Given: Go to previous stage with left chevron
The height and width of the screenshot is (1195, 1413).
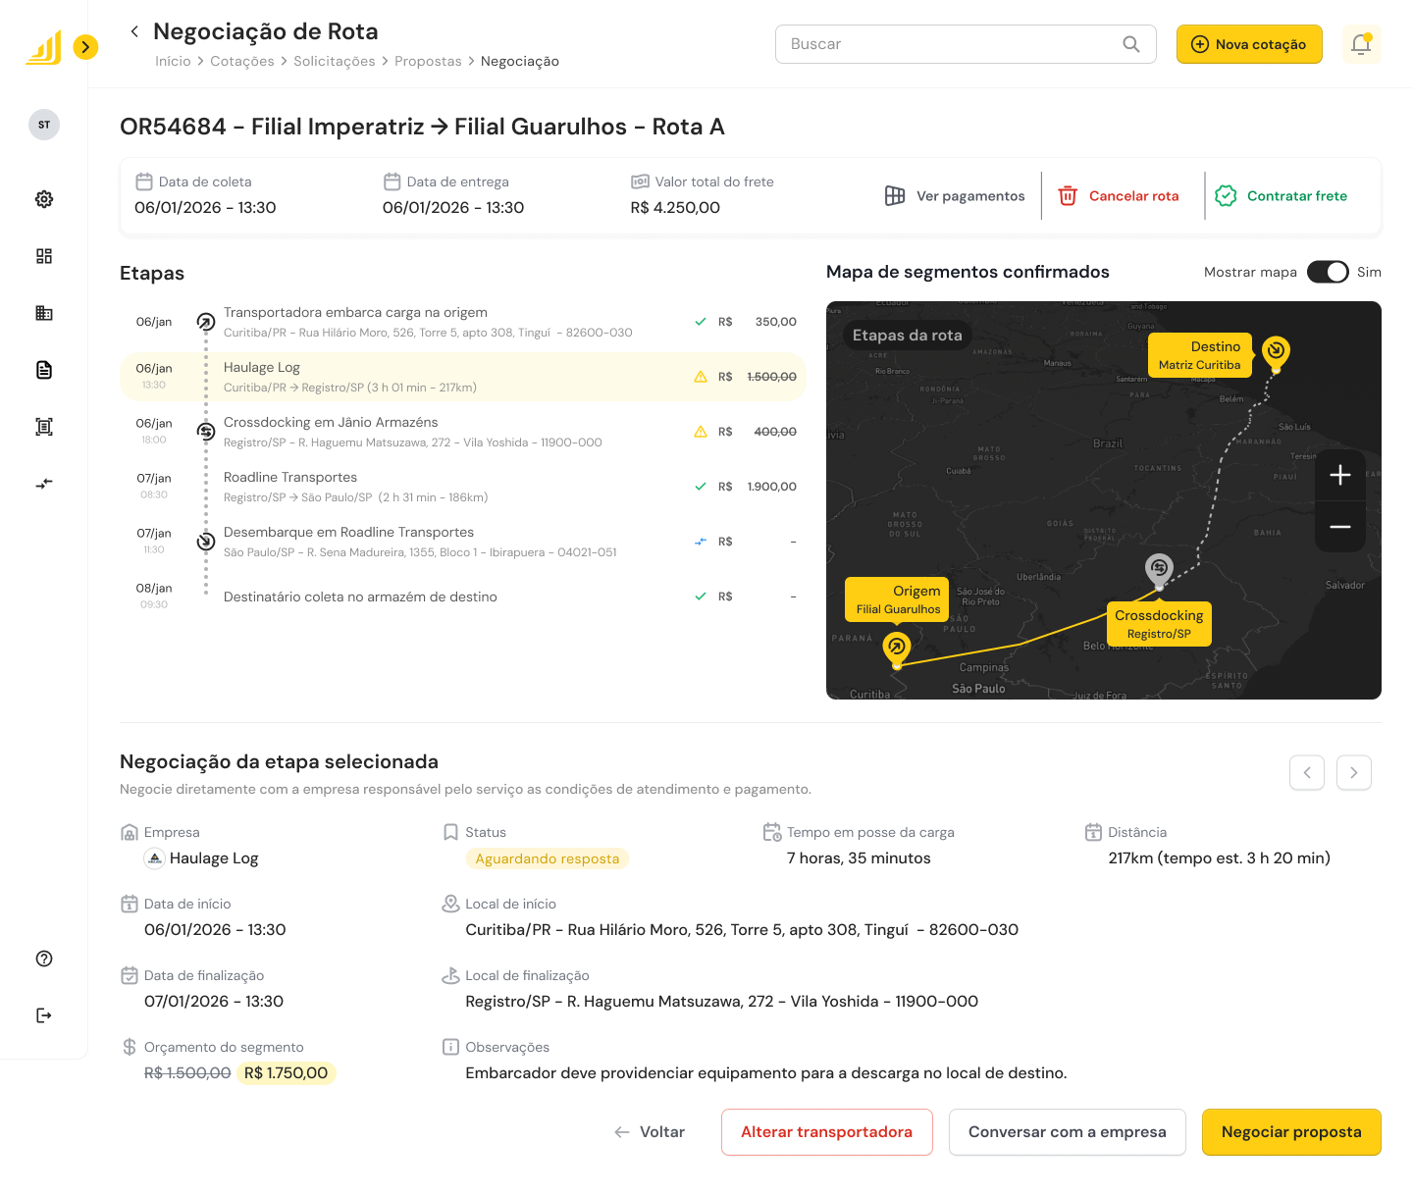Looking at the screenshot, I should (1306, 772).
